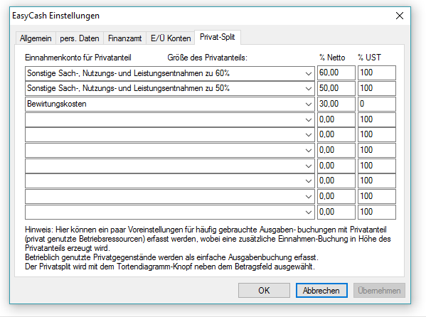426x317 pixels.
Task: Select the Finanzamt tab
Action: (x=124, y=38)
